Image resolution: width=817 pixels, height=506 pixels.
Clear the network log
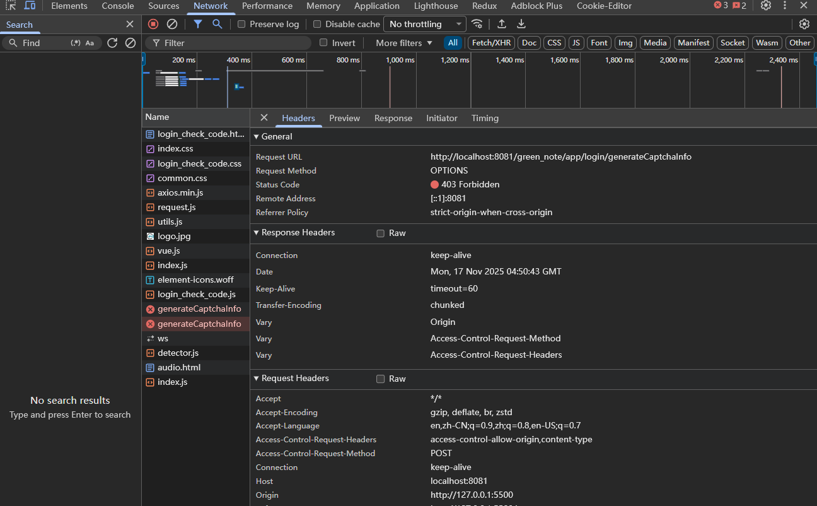coord(171,24)
